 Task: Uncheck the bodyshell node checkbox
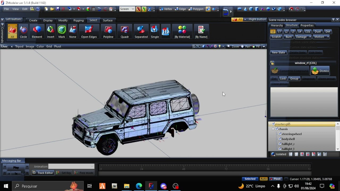280,139
